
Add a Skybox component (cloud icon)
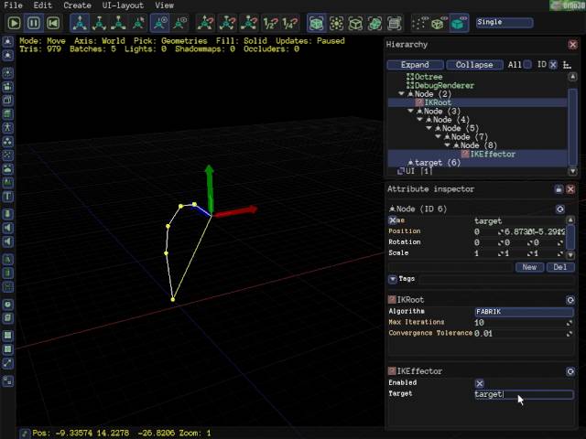[8, 168]
